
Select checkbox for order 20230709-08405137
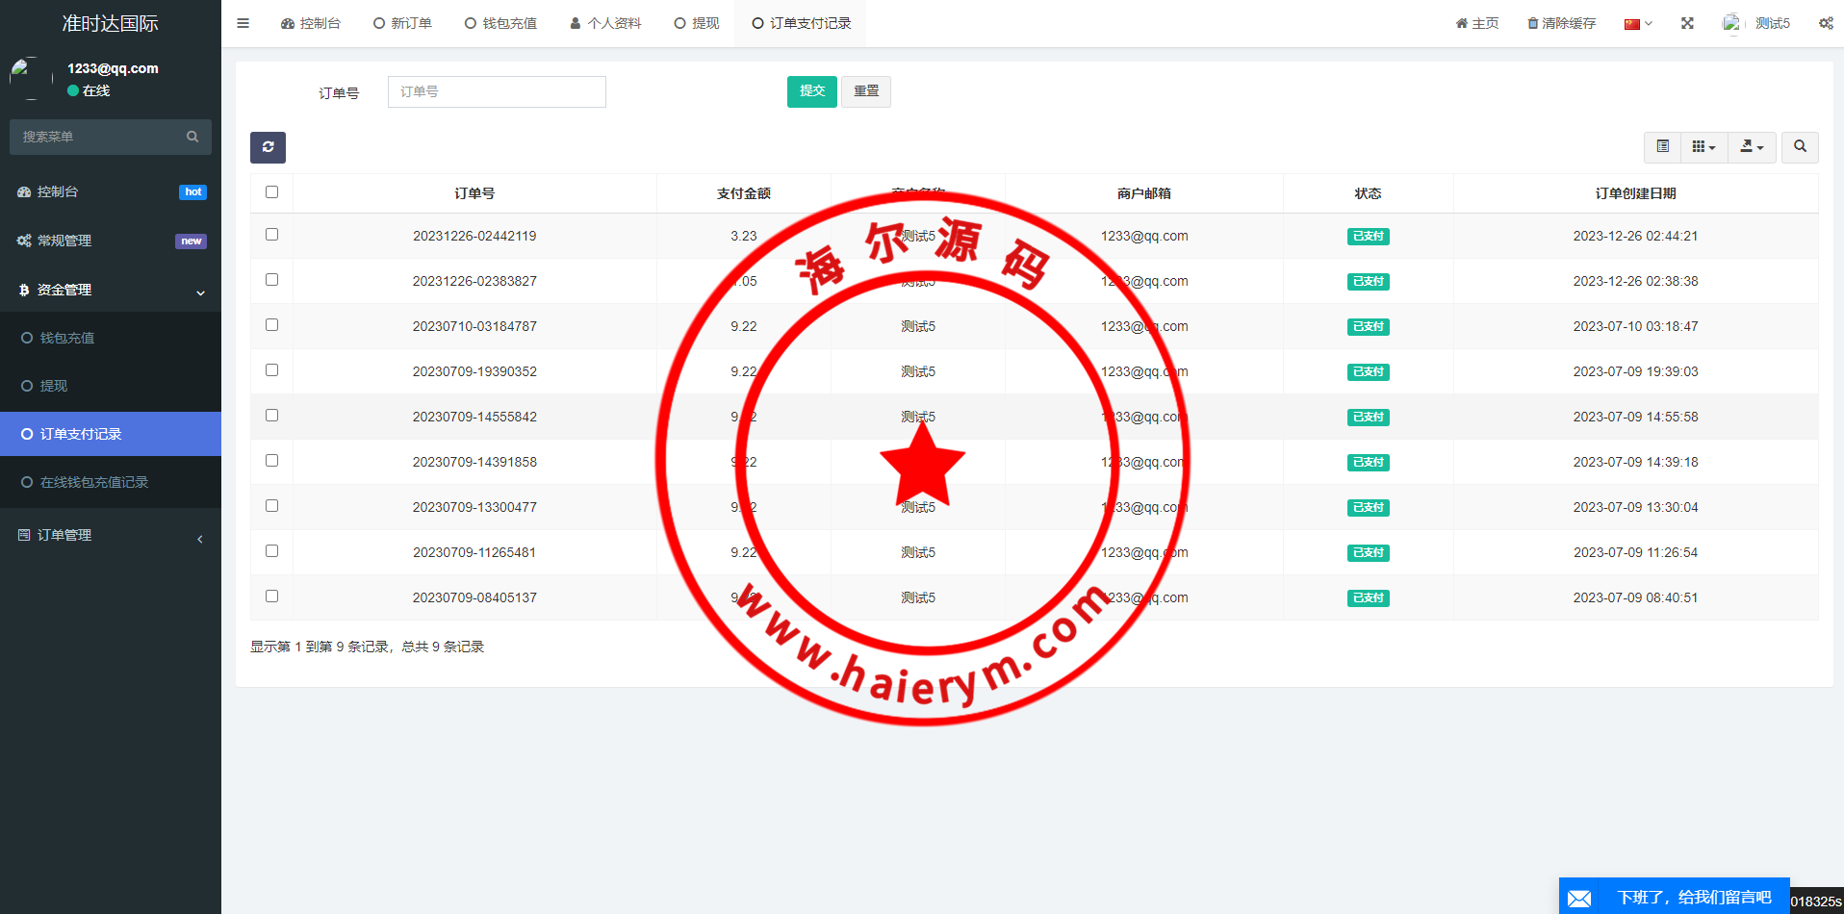point(272,597)
